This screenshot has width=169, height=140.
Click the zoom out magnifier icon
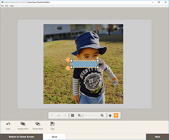[79, 115]
